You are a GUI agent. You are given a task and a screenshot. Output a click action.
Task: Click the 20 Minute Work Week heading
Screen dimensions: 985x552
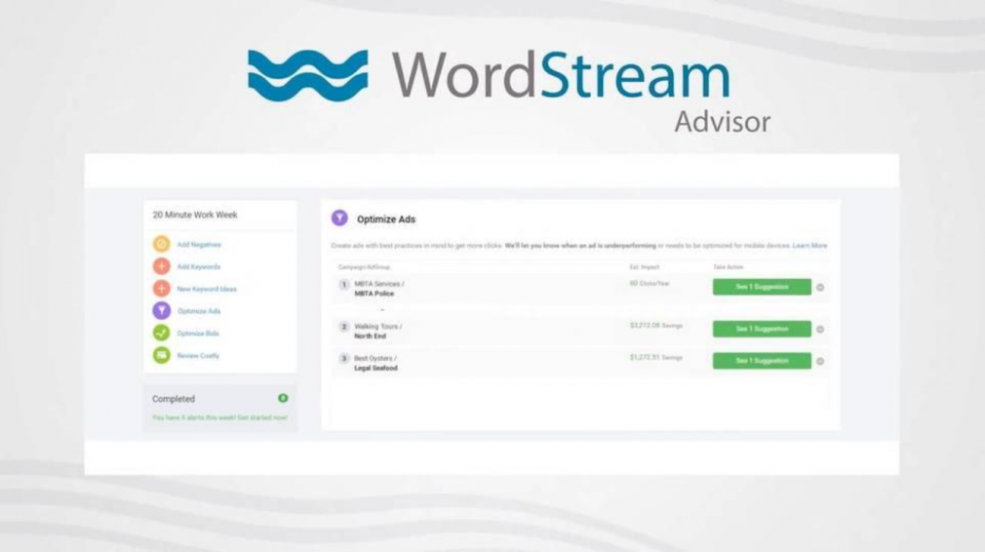pos(195,215)
